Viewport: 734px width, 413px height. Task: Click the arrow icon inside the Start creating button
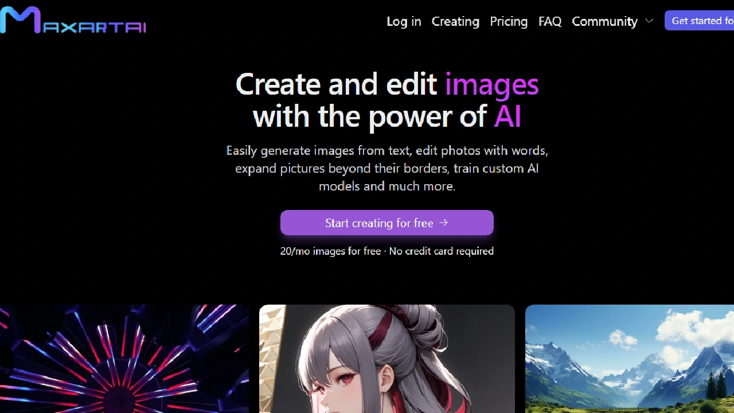click(x=443, y=223)
